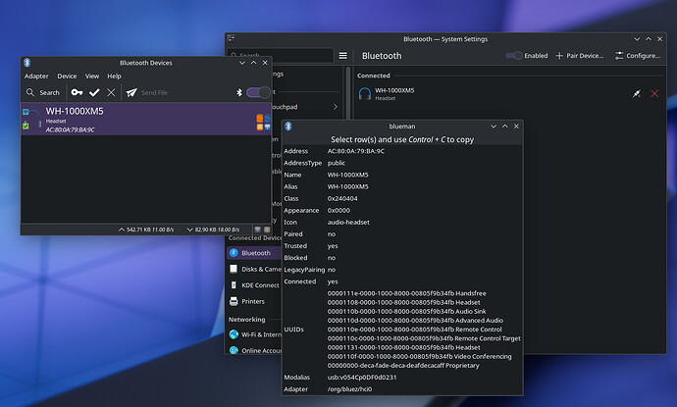Select the AddressType public row in blueman
The image size is (677, 407).
[402, 163]
